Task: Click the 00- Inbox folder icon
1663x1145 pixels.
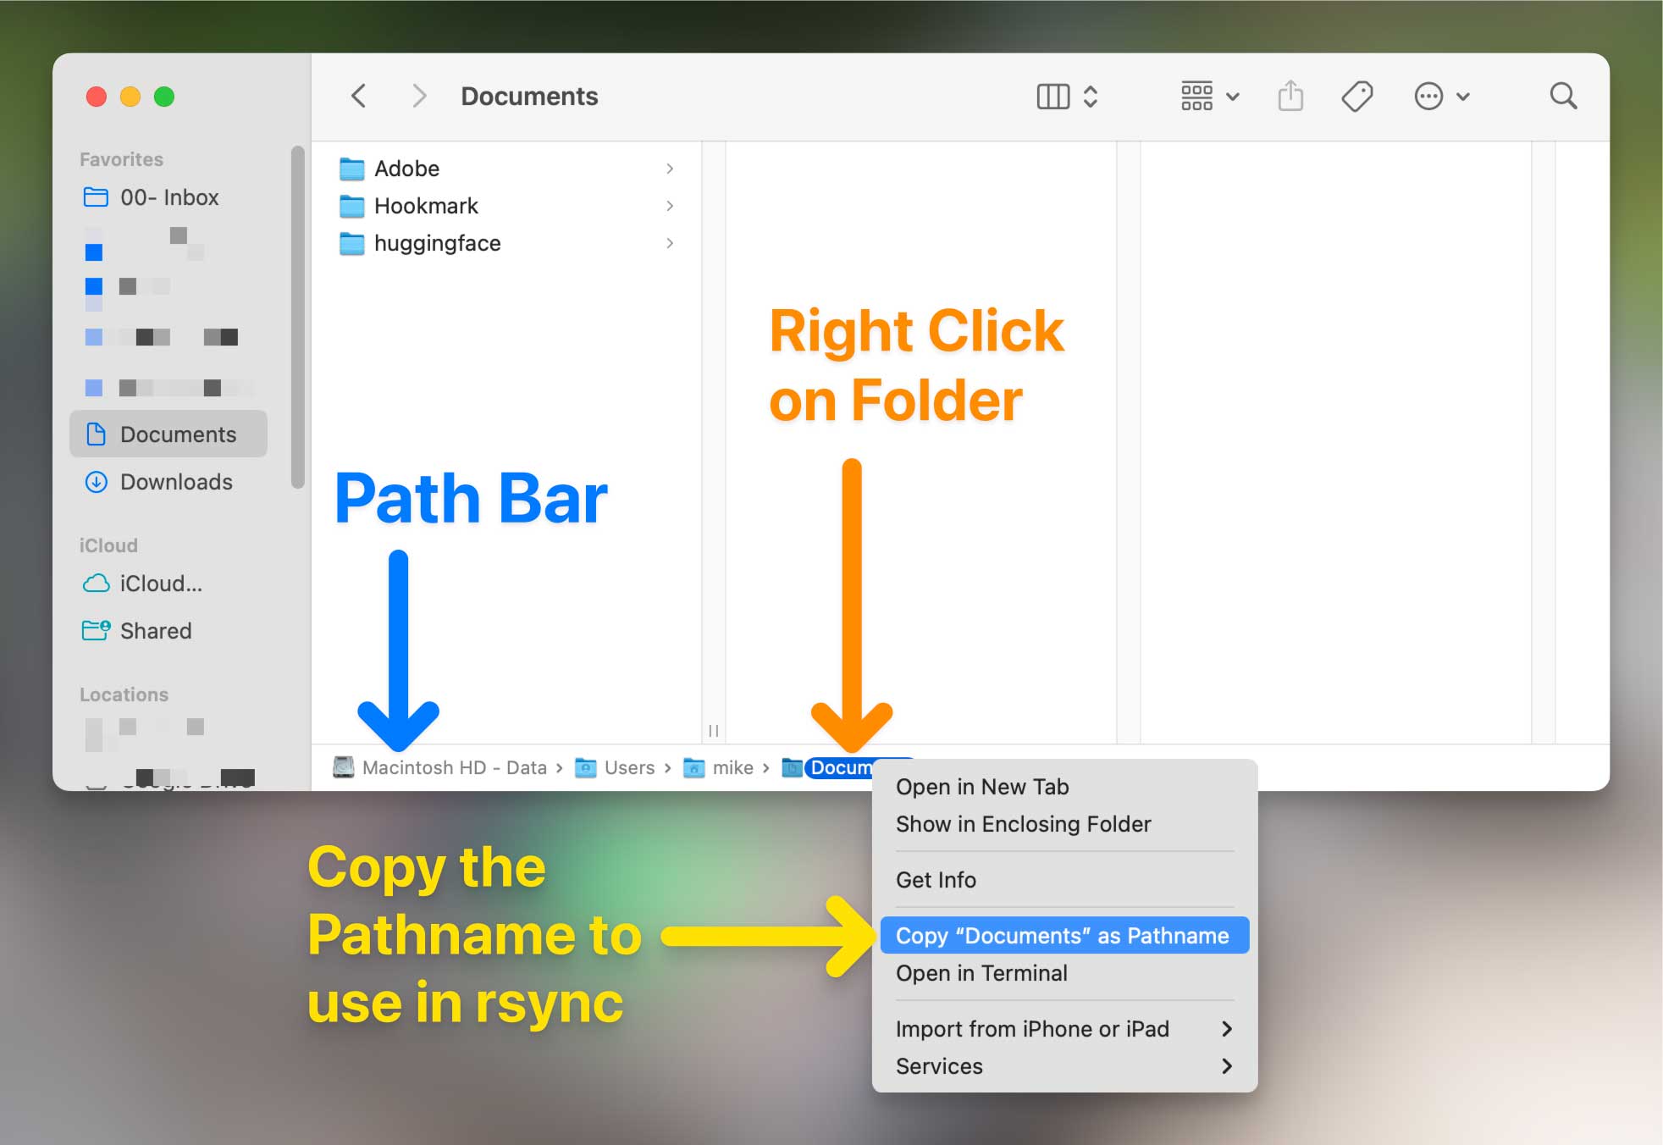Action: click(96, 197)
